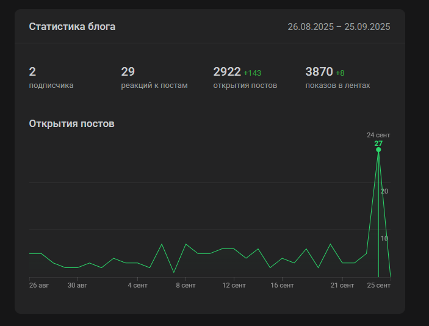This screenshot has height=326, width=429.
Task: Click the "30 авг" axis label
Action: pyautogui.click(x=77, y=285)
